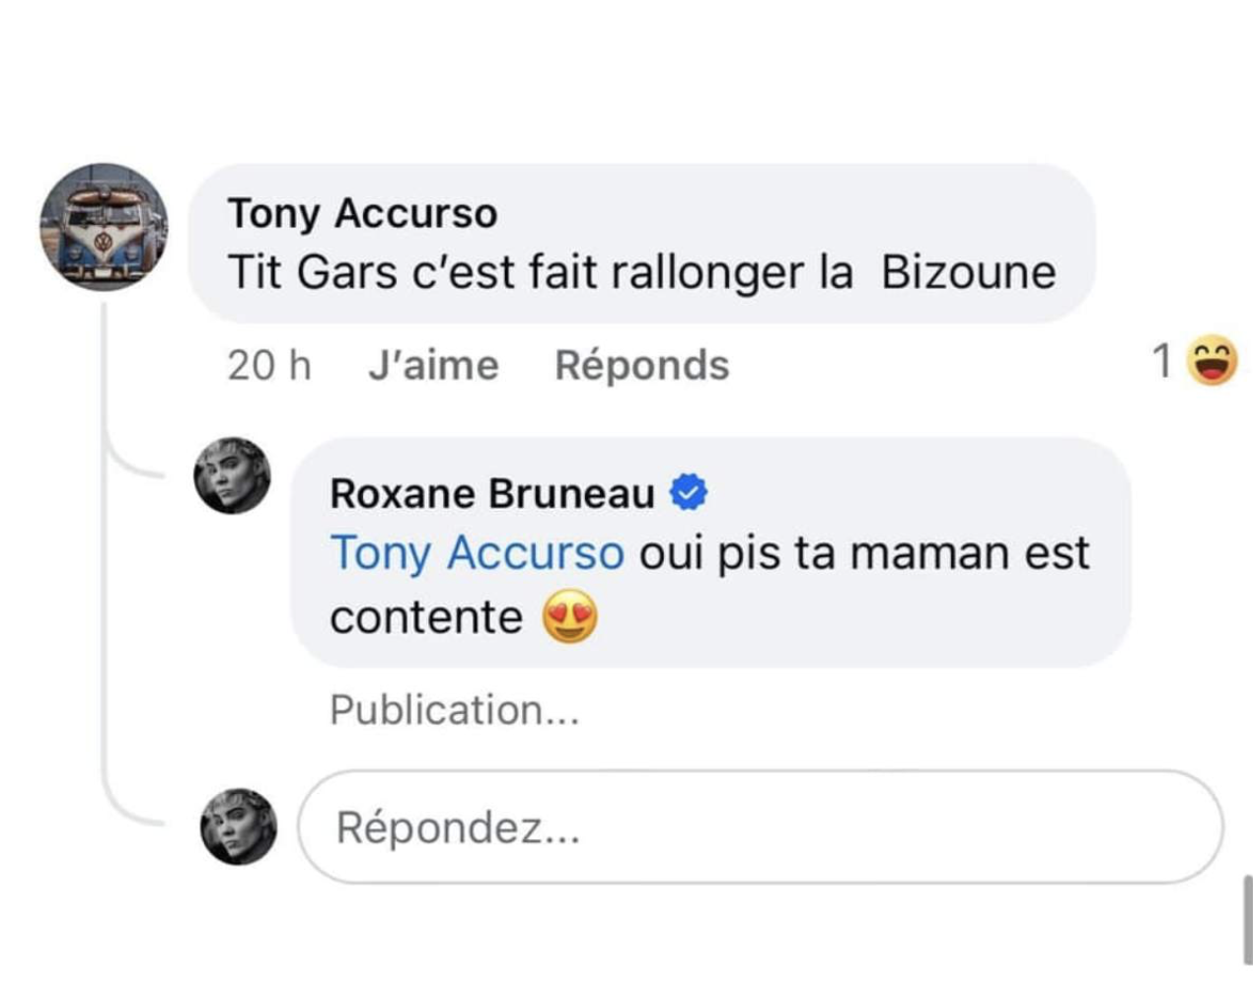This screenshot has height=1008, width=1253.
Task: Open the small avatar beside the reply field
Action: [x=236, y=825]
